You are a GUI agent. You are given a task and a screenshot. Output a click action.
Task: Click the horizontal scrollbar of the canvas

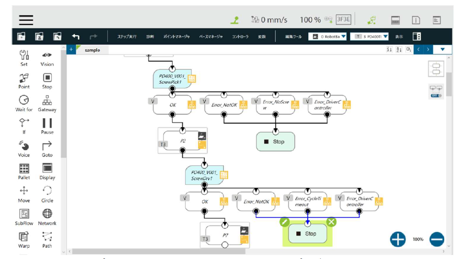tap(159, 251)
